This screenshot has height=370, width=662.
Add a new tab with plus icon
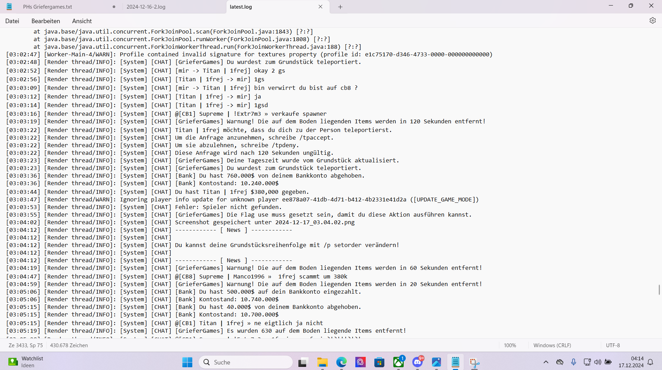tap(340, 7)
